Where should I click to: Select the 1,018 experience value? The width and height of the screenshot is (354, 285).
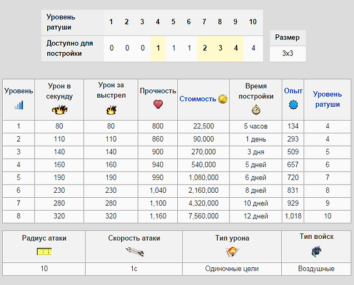(x=293, y=216)
